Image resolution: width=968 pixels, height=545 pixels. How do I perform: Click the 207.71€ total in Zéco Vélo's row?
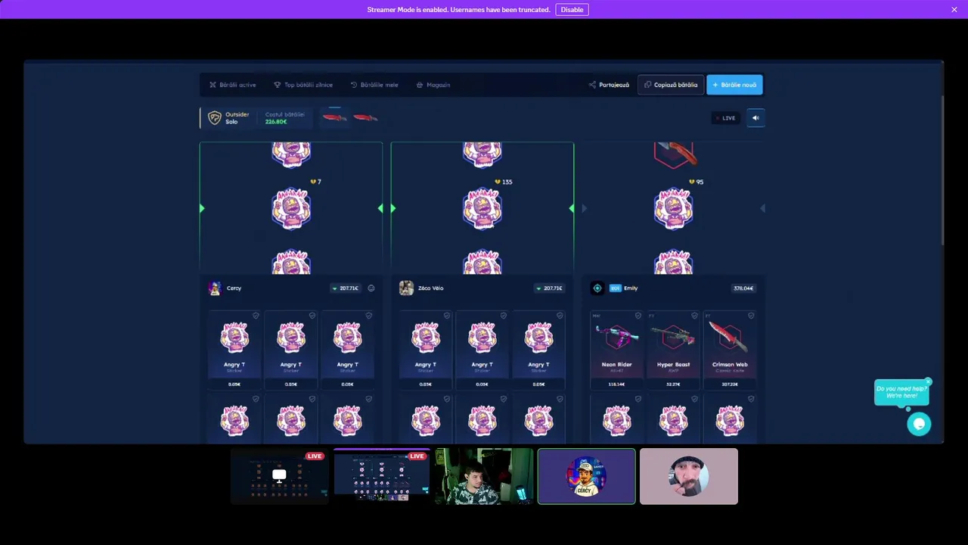click(549, 288)
